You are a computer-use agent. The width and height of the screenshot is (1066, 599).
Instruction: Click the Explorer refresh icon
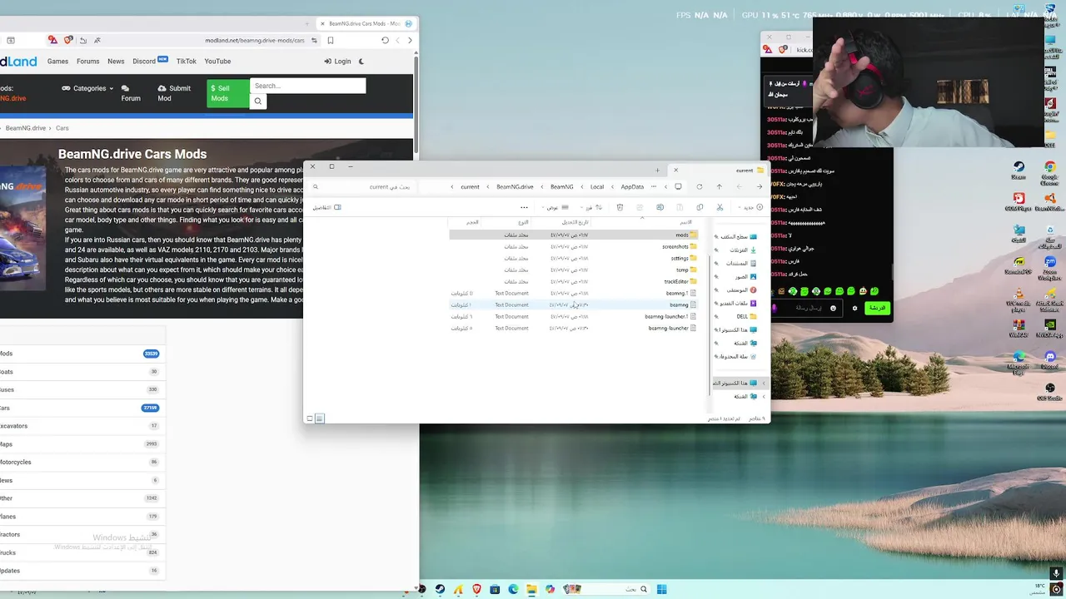click(699, 186)
